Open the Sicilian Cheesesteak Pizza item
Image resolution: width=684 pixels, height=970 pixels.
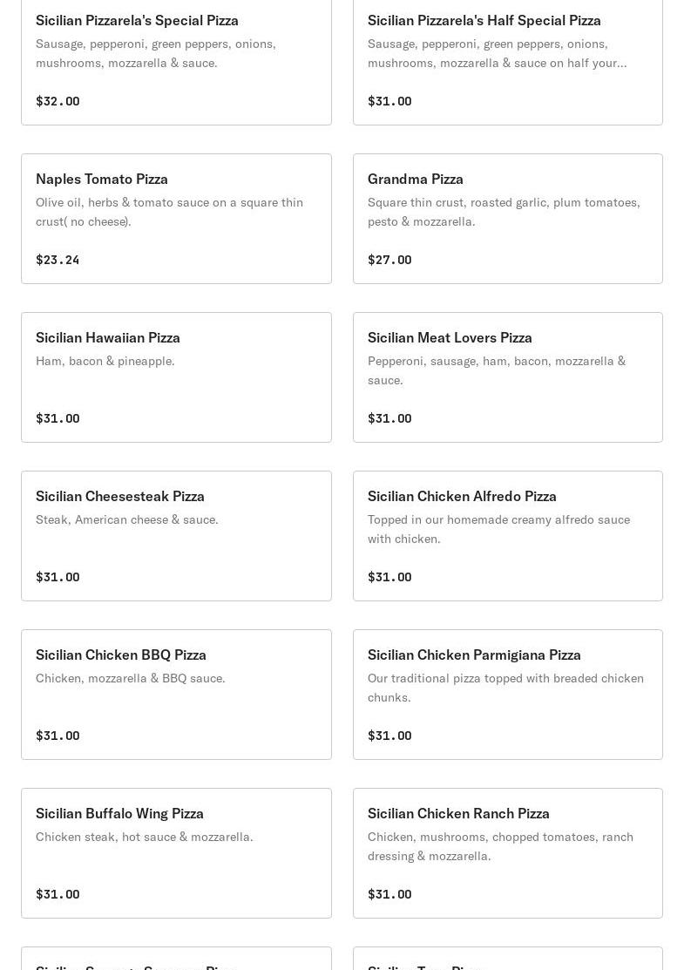(x=176, y=536)
